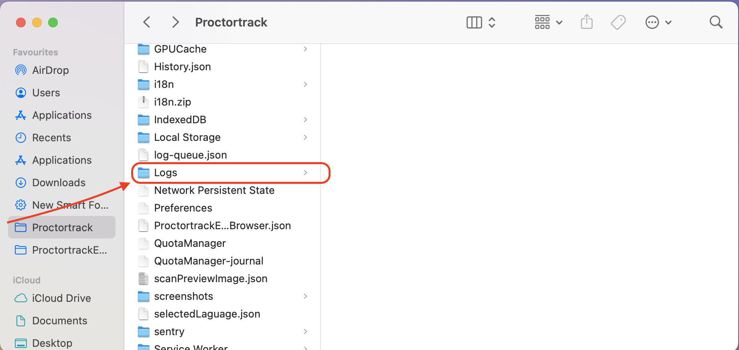Select the New Smart Folder sidebar item
This screenshot has height=350, width=739.
(61, 205)
